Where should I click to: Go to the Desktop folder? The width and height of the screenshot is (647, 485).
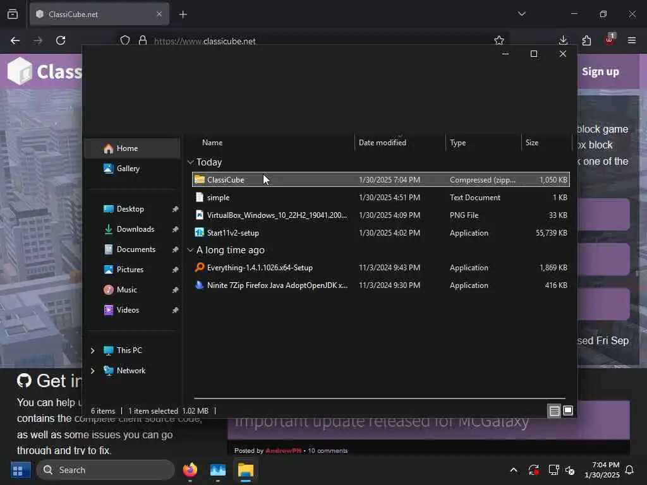130,208
